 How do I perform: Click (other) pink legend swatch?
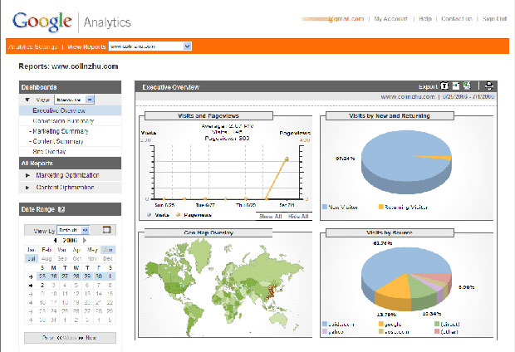pos(437,331)
